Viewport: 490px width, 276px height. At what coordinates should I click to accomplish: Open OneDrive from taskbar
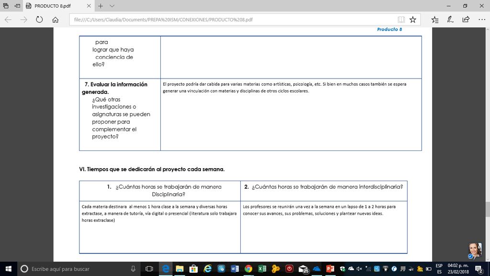(x=317, y=269)
